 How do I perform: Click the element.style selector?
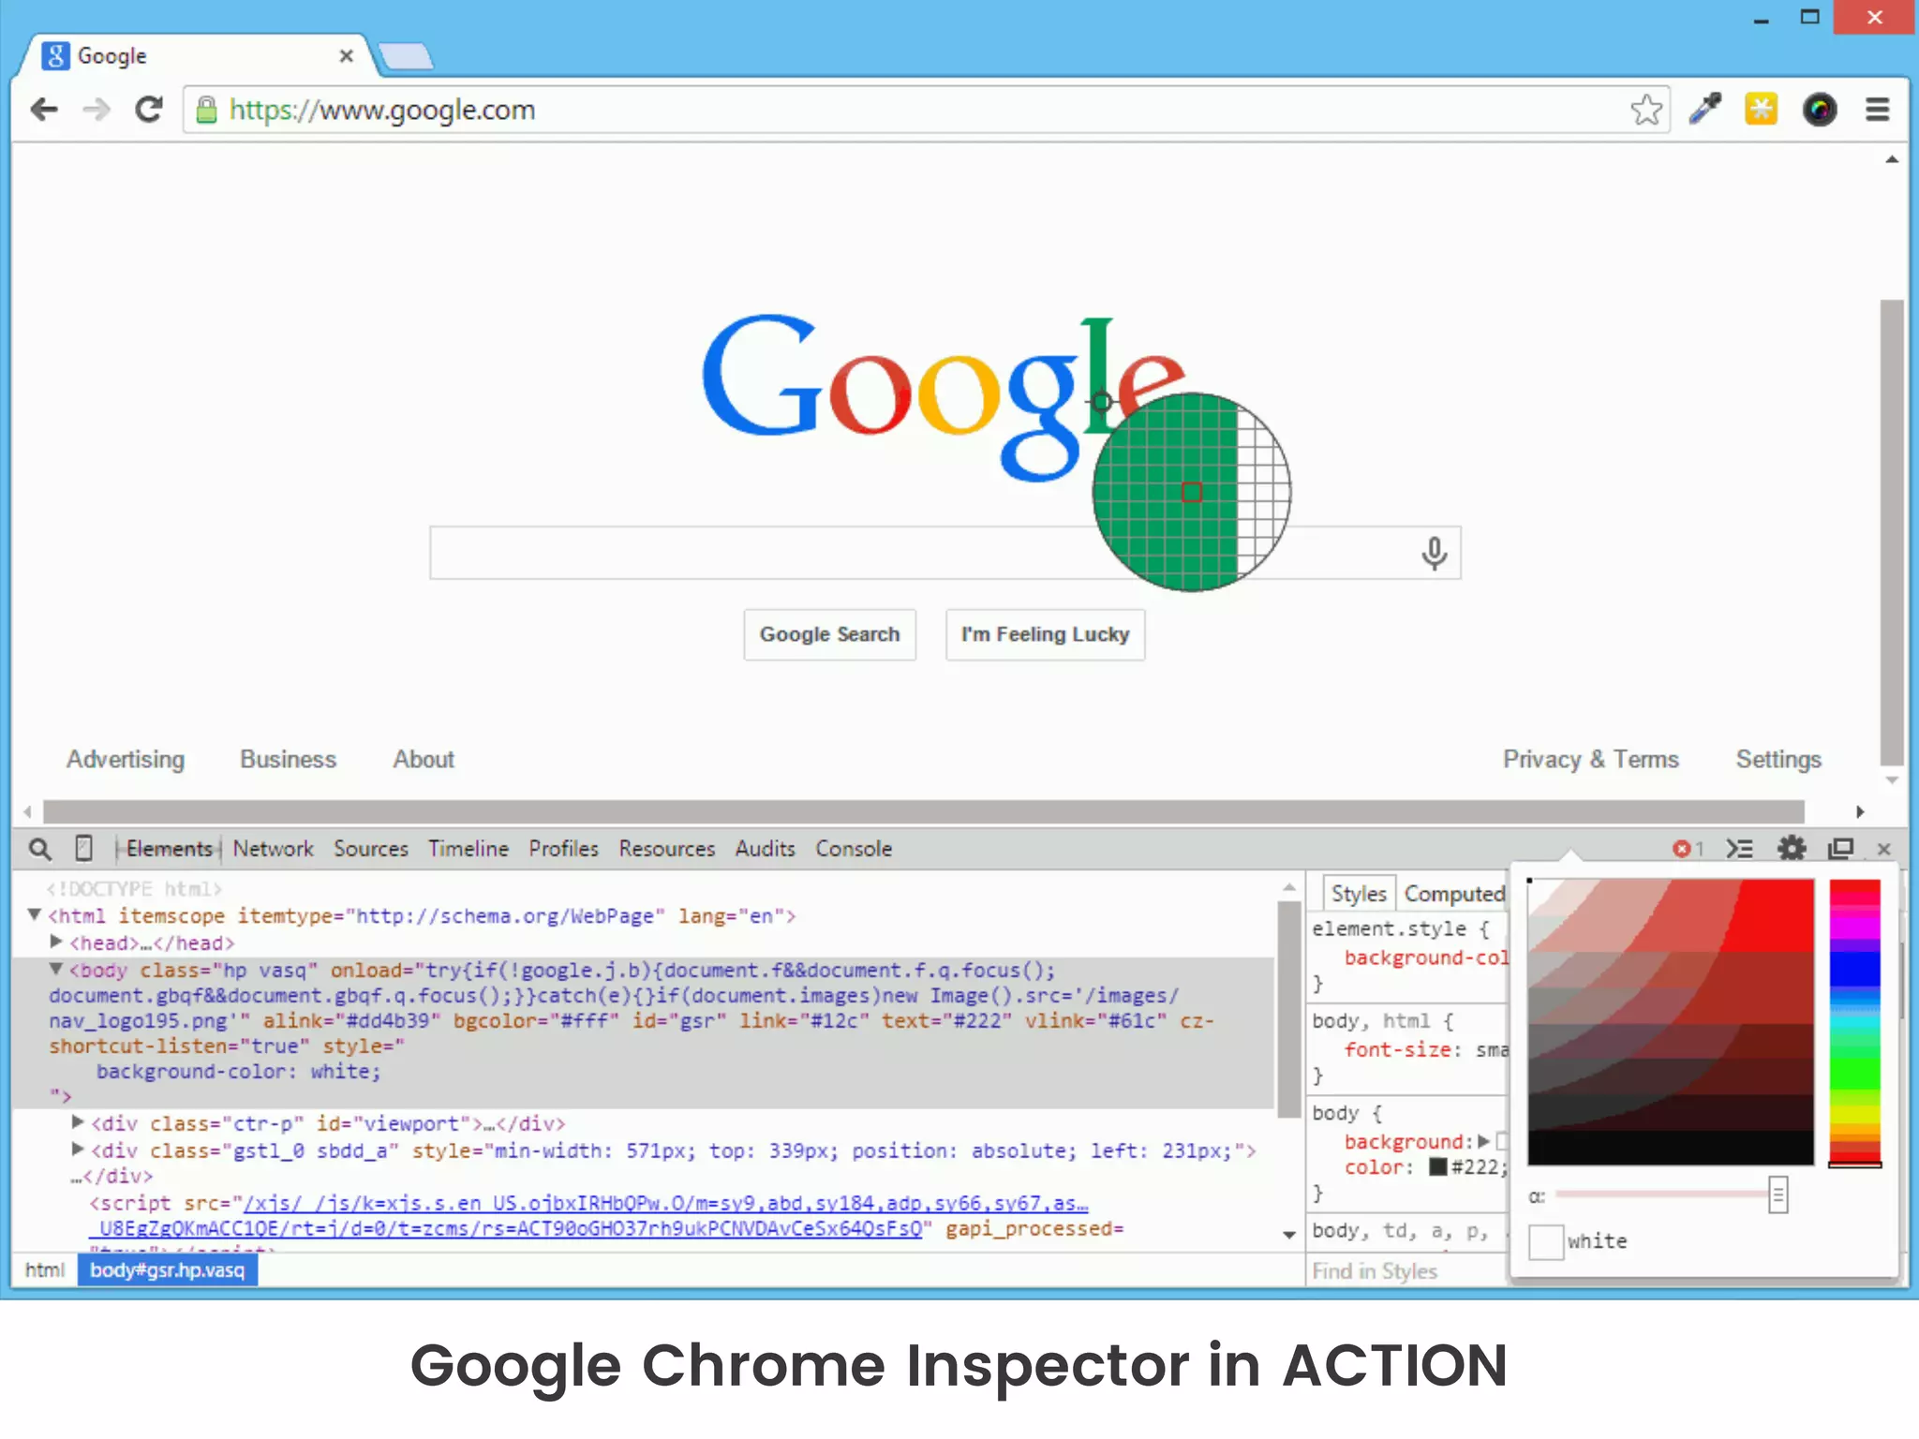[1389, 929]
